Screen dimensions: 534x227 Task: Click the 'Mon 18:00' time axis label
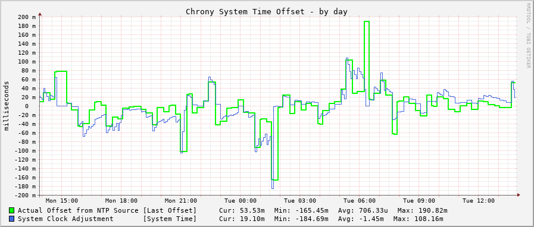click(121, 201)
